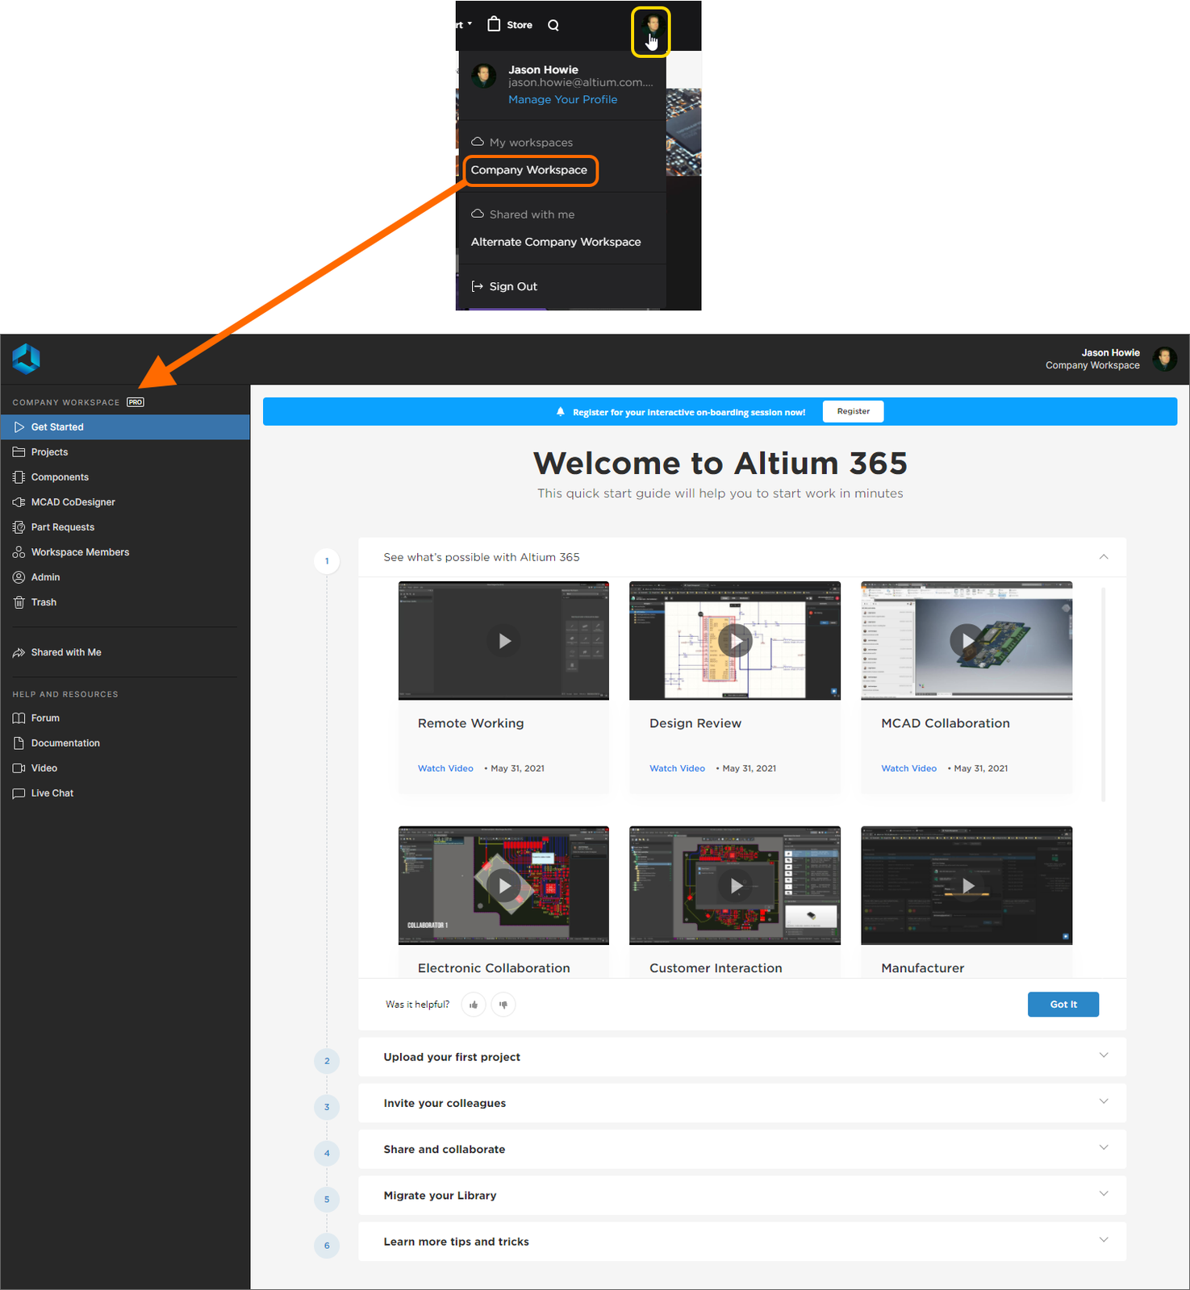
Task: Open Jason Howie avatar in workspace header
Action: 1164,359
